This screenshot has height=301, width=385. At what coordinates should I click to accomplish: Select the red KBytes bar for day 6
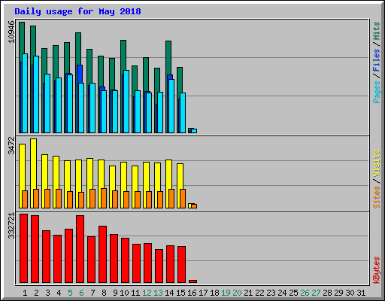coord(80,249)
